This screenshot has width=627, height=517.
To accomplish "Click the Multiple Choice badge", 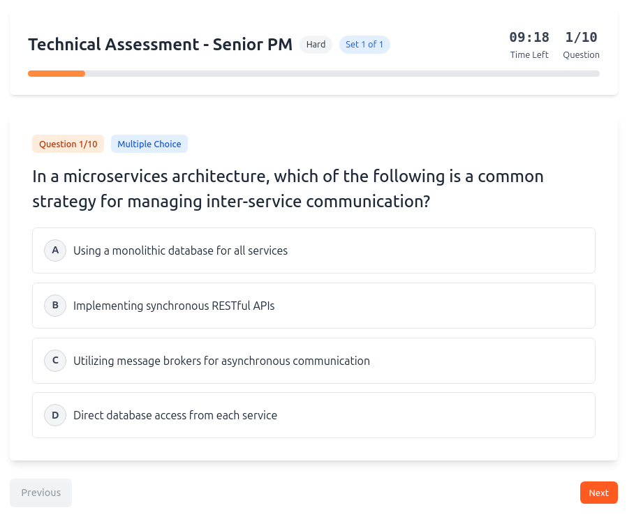I will pos(149,144).
